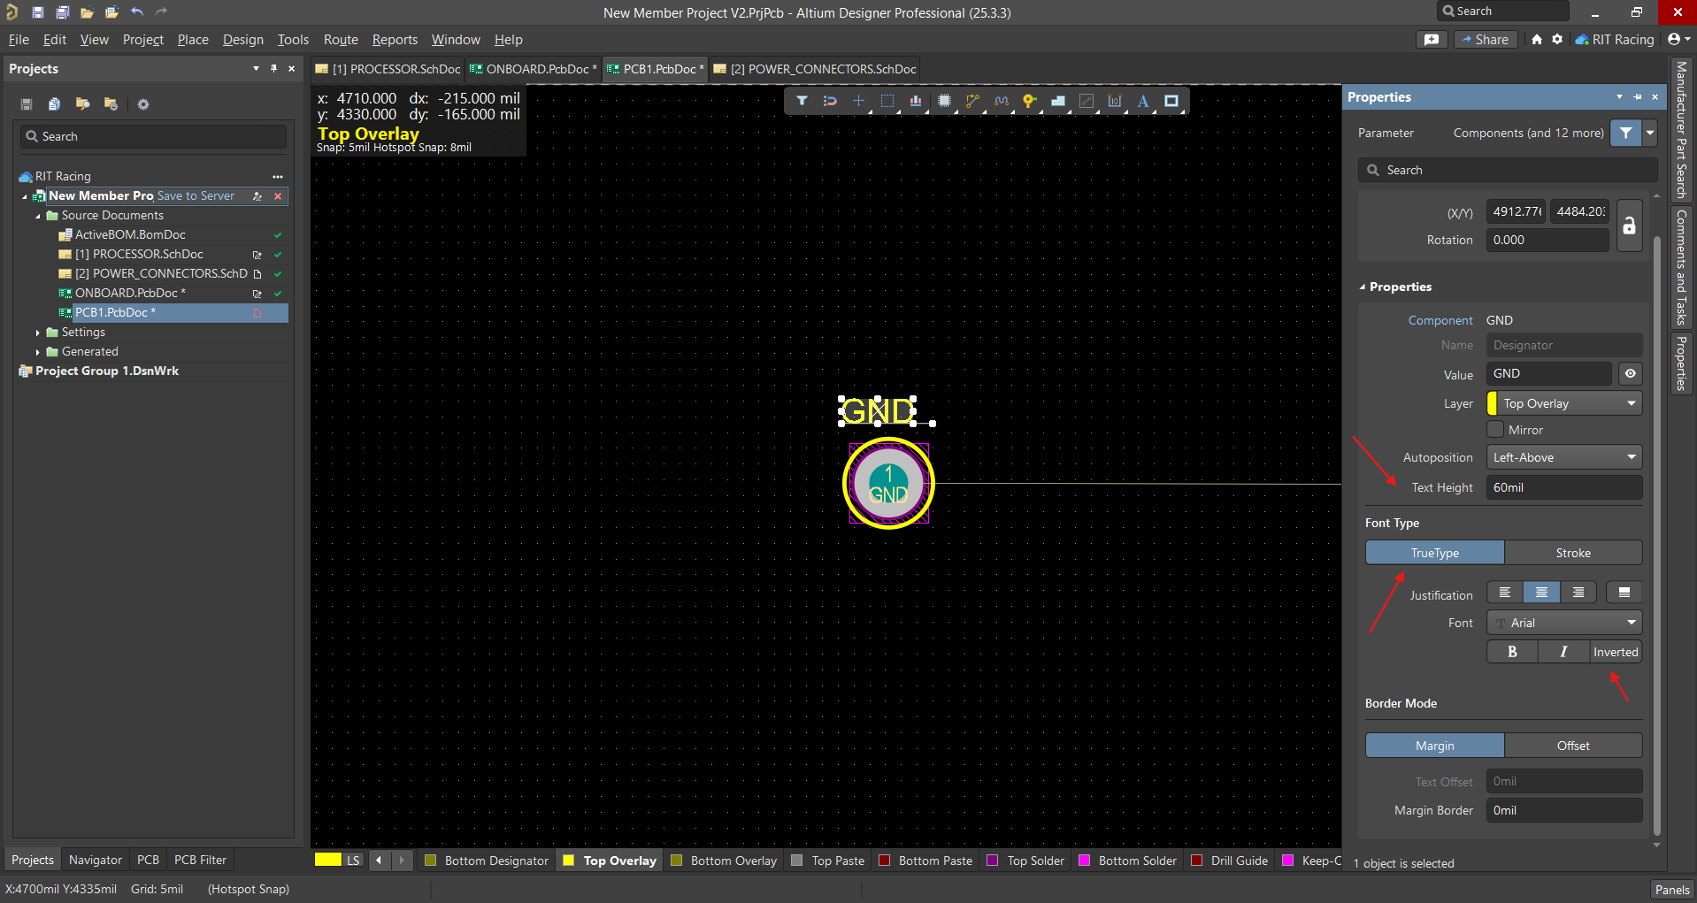
Task: Select the Move Objects cross tool
Action: (858, 101)
